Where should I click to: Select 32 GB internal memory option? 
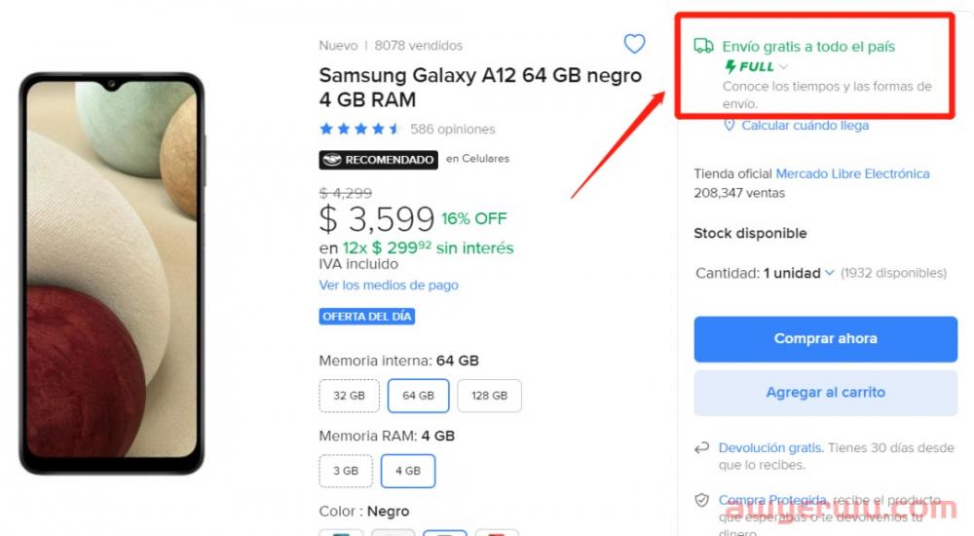point(349,396)
